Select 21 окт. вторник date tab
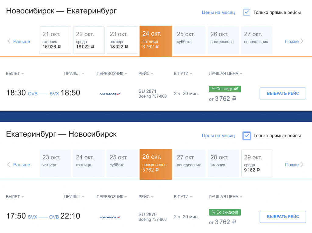 pos(55,40)
